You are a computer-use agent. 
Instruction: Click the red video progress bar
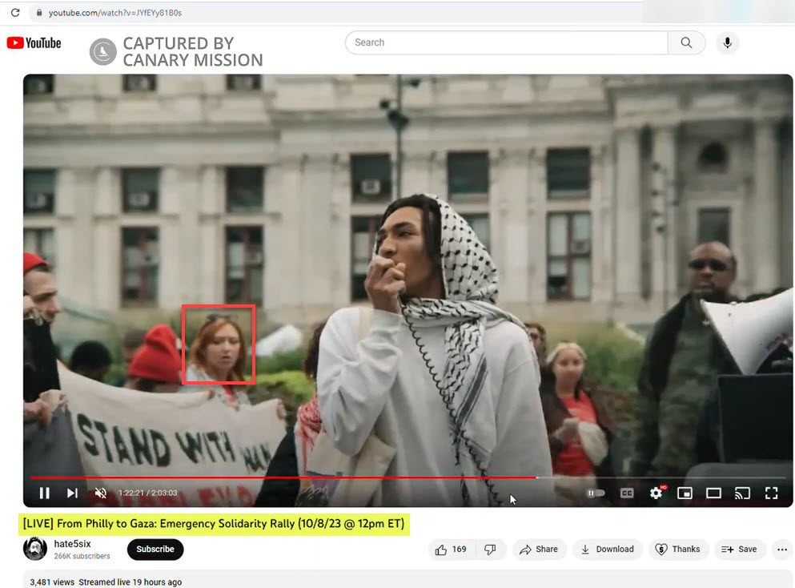280,477
